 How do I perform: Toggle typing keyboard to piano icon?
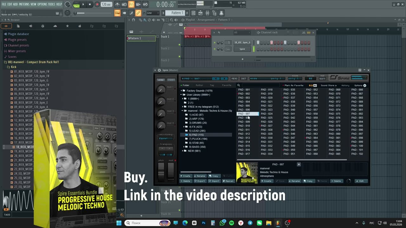117,13
